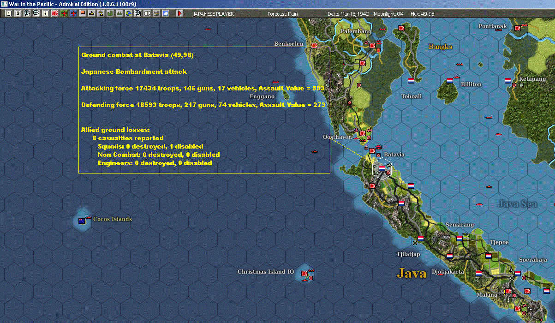Click 'Date: Mar 18, 1942' in status bar
Image resolution: width=555 pixels, height=323 pixels.
tap(348, 14)
